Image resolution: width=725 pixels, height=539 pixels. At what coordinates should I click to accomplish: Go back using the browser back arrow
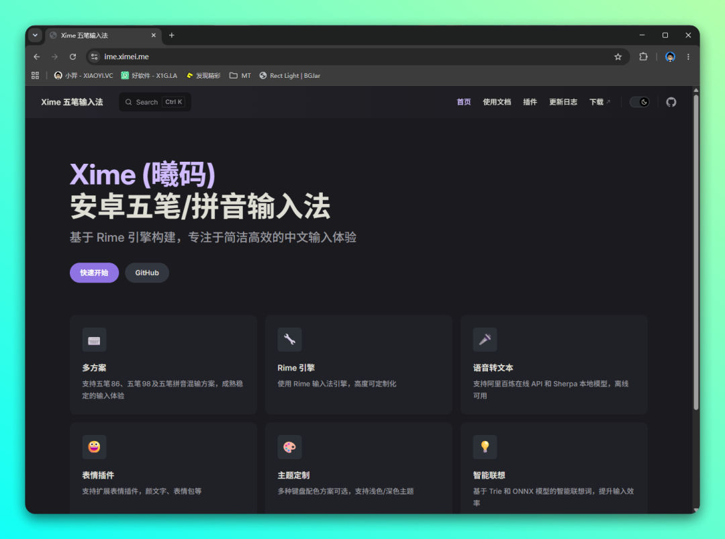point(37,57)
